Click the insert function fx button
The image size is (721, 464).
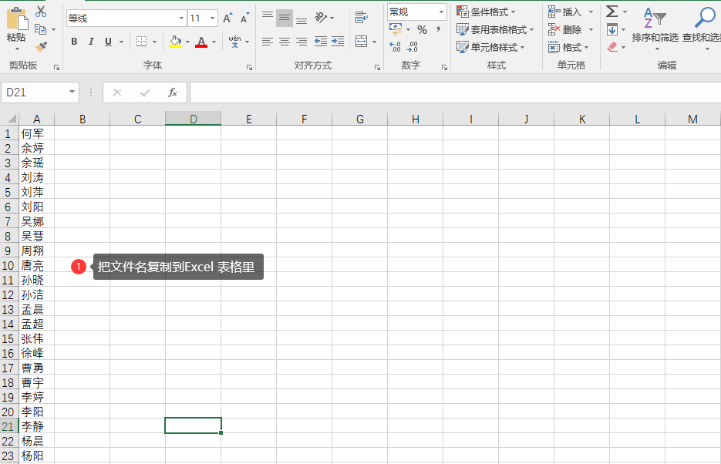tap(173, 92)
